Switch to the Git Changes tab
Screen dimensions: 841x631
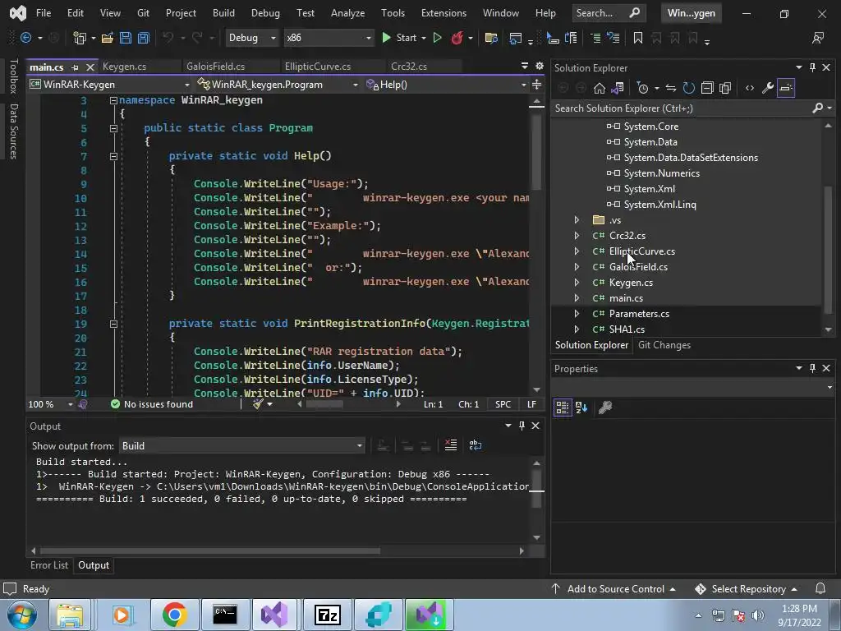click(664, 345)
